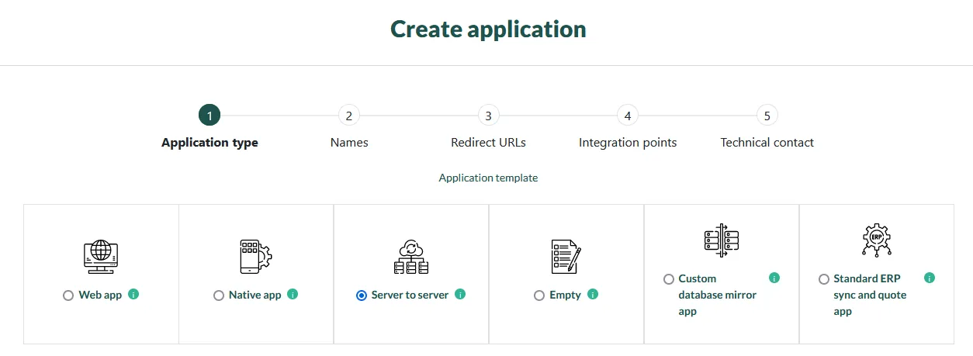Image resolution: width=973 pixels, height=356 pixels.
Task: Show info for Server to server
Action: coord(460,295)
